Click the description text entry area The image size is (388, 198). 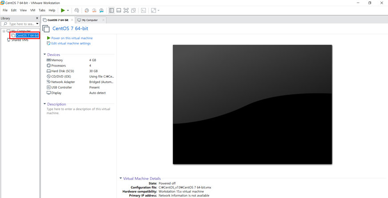[x=78, y=111]
